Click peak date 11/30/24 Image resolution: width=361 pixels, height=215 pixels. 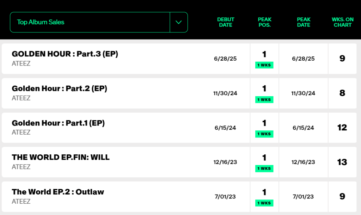coord(303,93)
